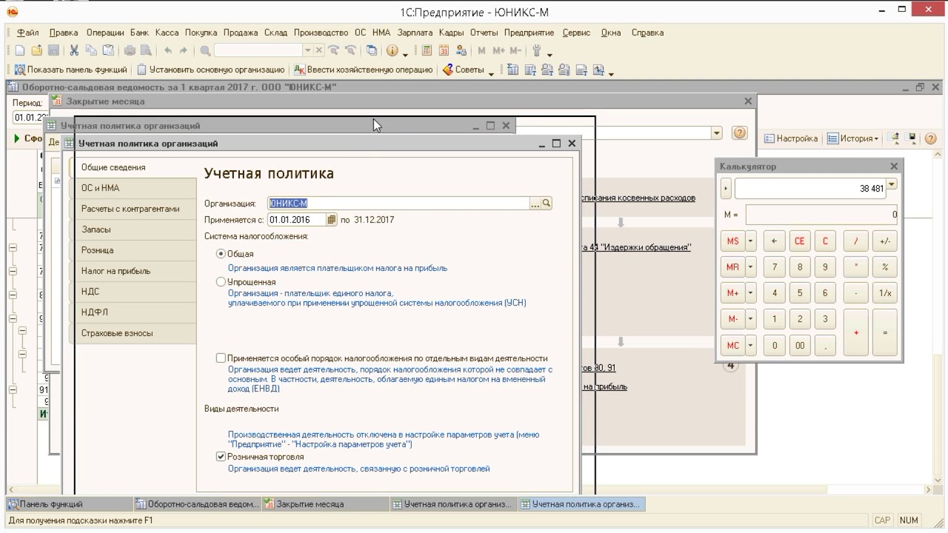
Task: Open the Зарплата menu
Action: 415,33
